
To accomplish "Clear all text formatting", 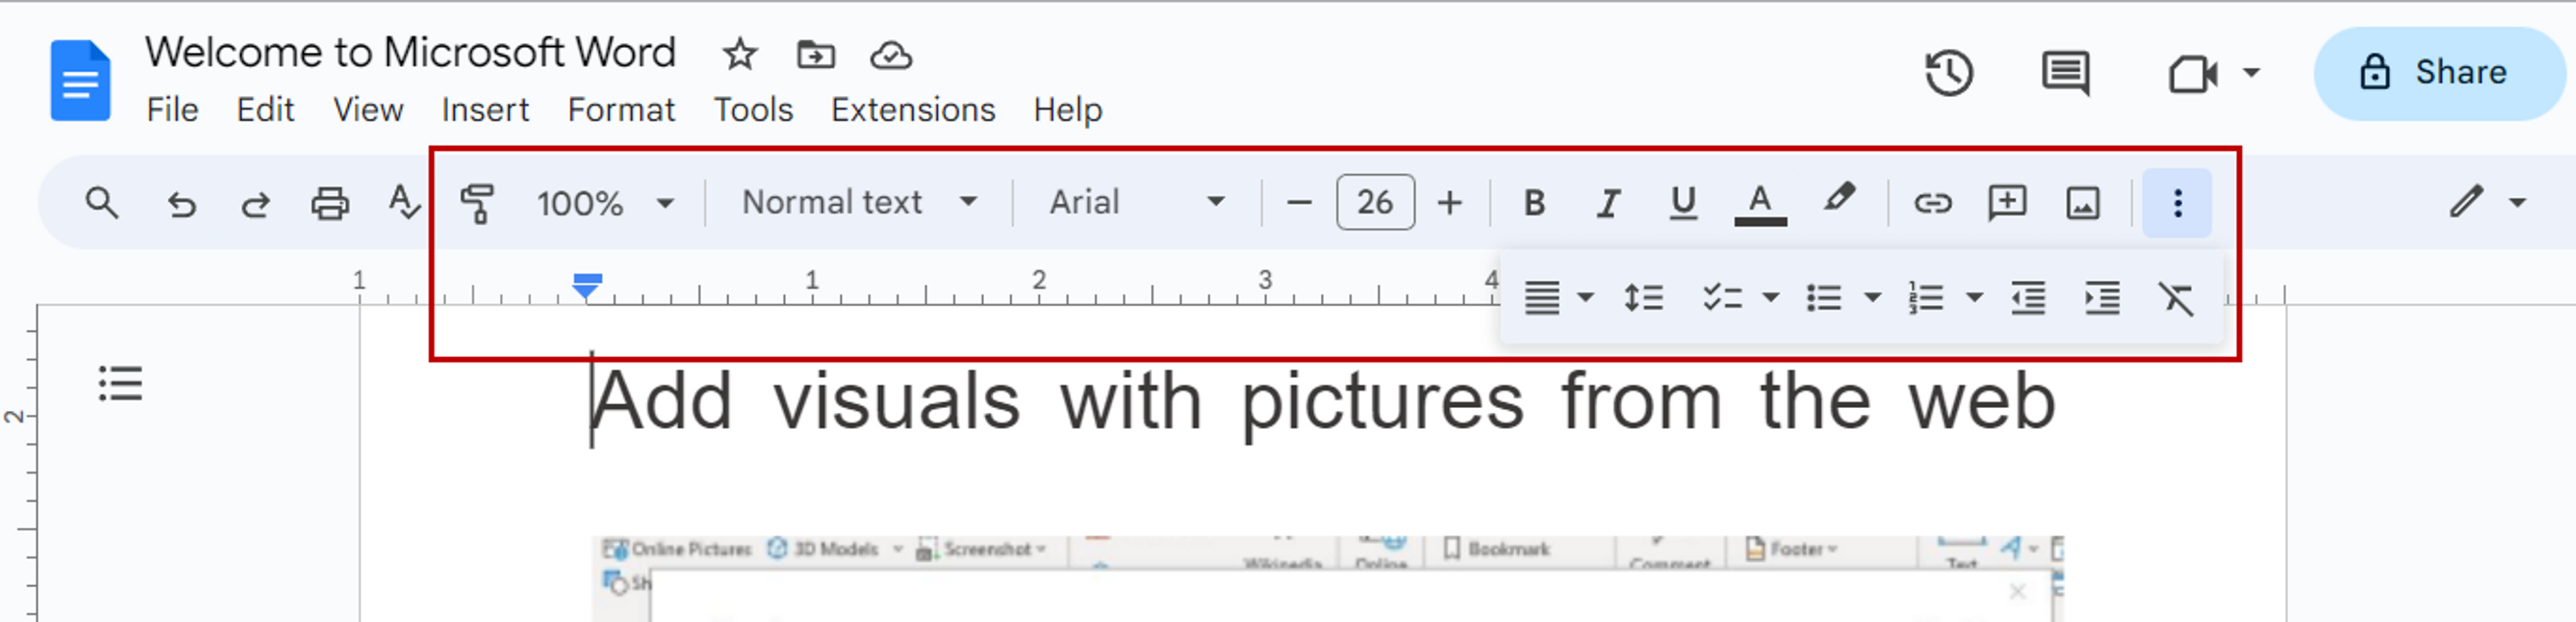I will click(x=2176, y=296).
